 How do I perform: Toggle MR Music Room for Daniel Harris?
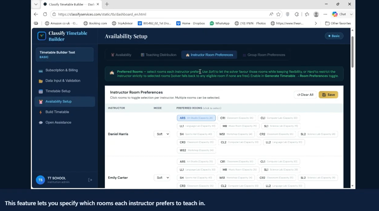[x=239, y=126]
